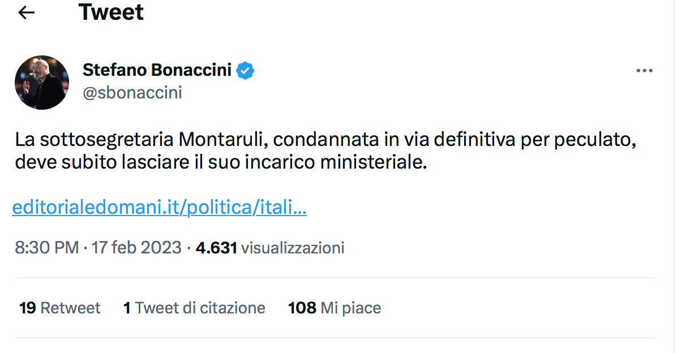Show the 108 Mi piace list
Image resolution: width=677 pixels, height=353 pixels.
pos(334,308)
